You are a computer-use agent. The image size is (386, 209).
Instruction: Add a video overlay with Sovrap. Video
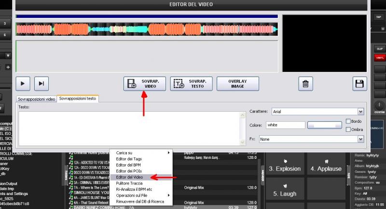(145, 84)
